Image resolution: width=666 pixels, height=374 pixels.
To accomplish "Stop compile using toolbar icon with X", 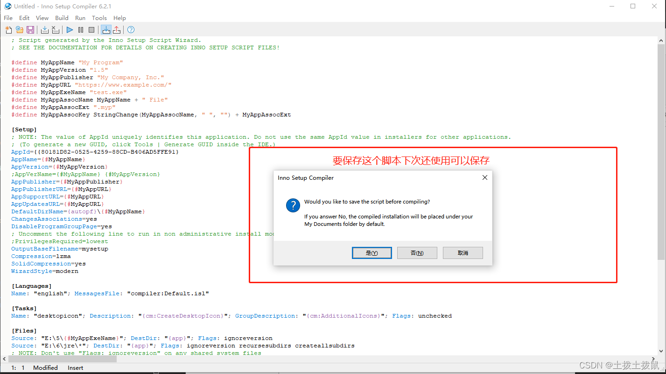I will tap(56, 30).
